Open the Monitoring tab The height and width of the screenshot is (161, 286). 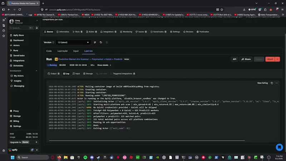click(126, 32)
